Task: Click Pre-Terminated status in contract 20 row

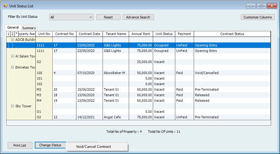Action: coord(232,89)
